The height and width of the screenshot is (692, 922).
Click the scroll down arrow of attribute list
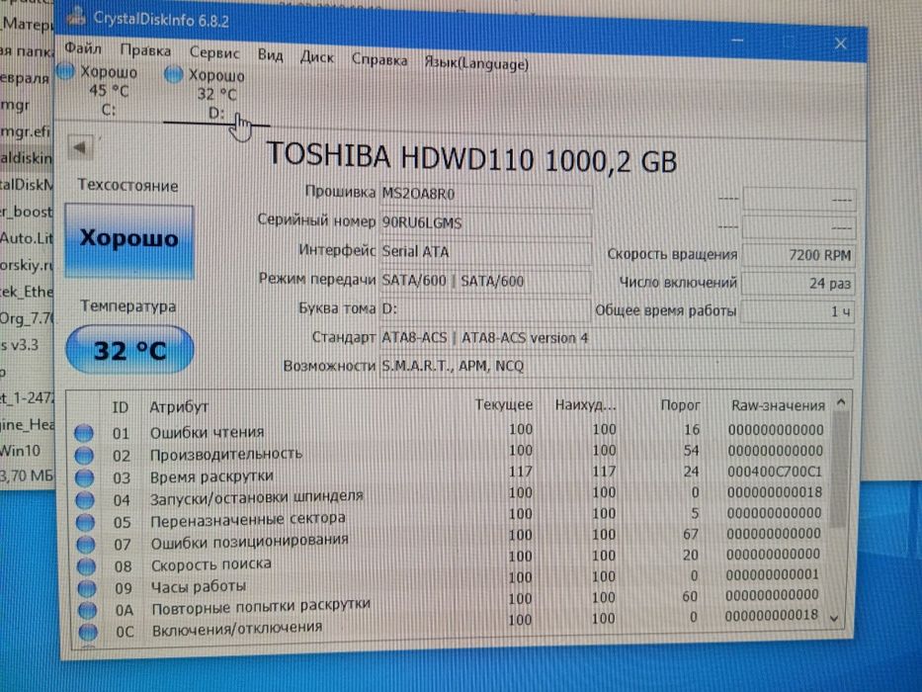834,619
